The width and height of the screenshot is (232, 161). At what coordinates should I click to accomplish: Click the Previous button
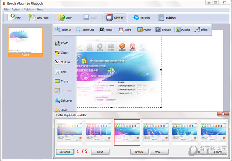[65, 152]
